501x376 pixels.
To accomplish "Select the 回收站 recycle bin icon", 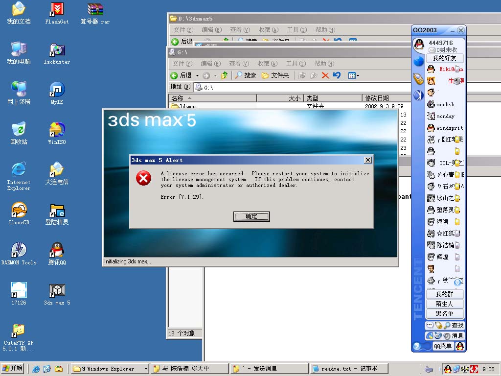I will pos(19,133).
